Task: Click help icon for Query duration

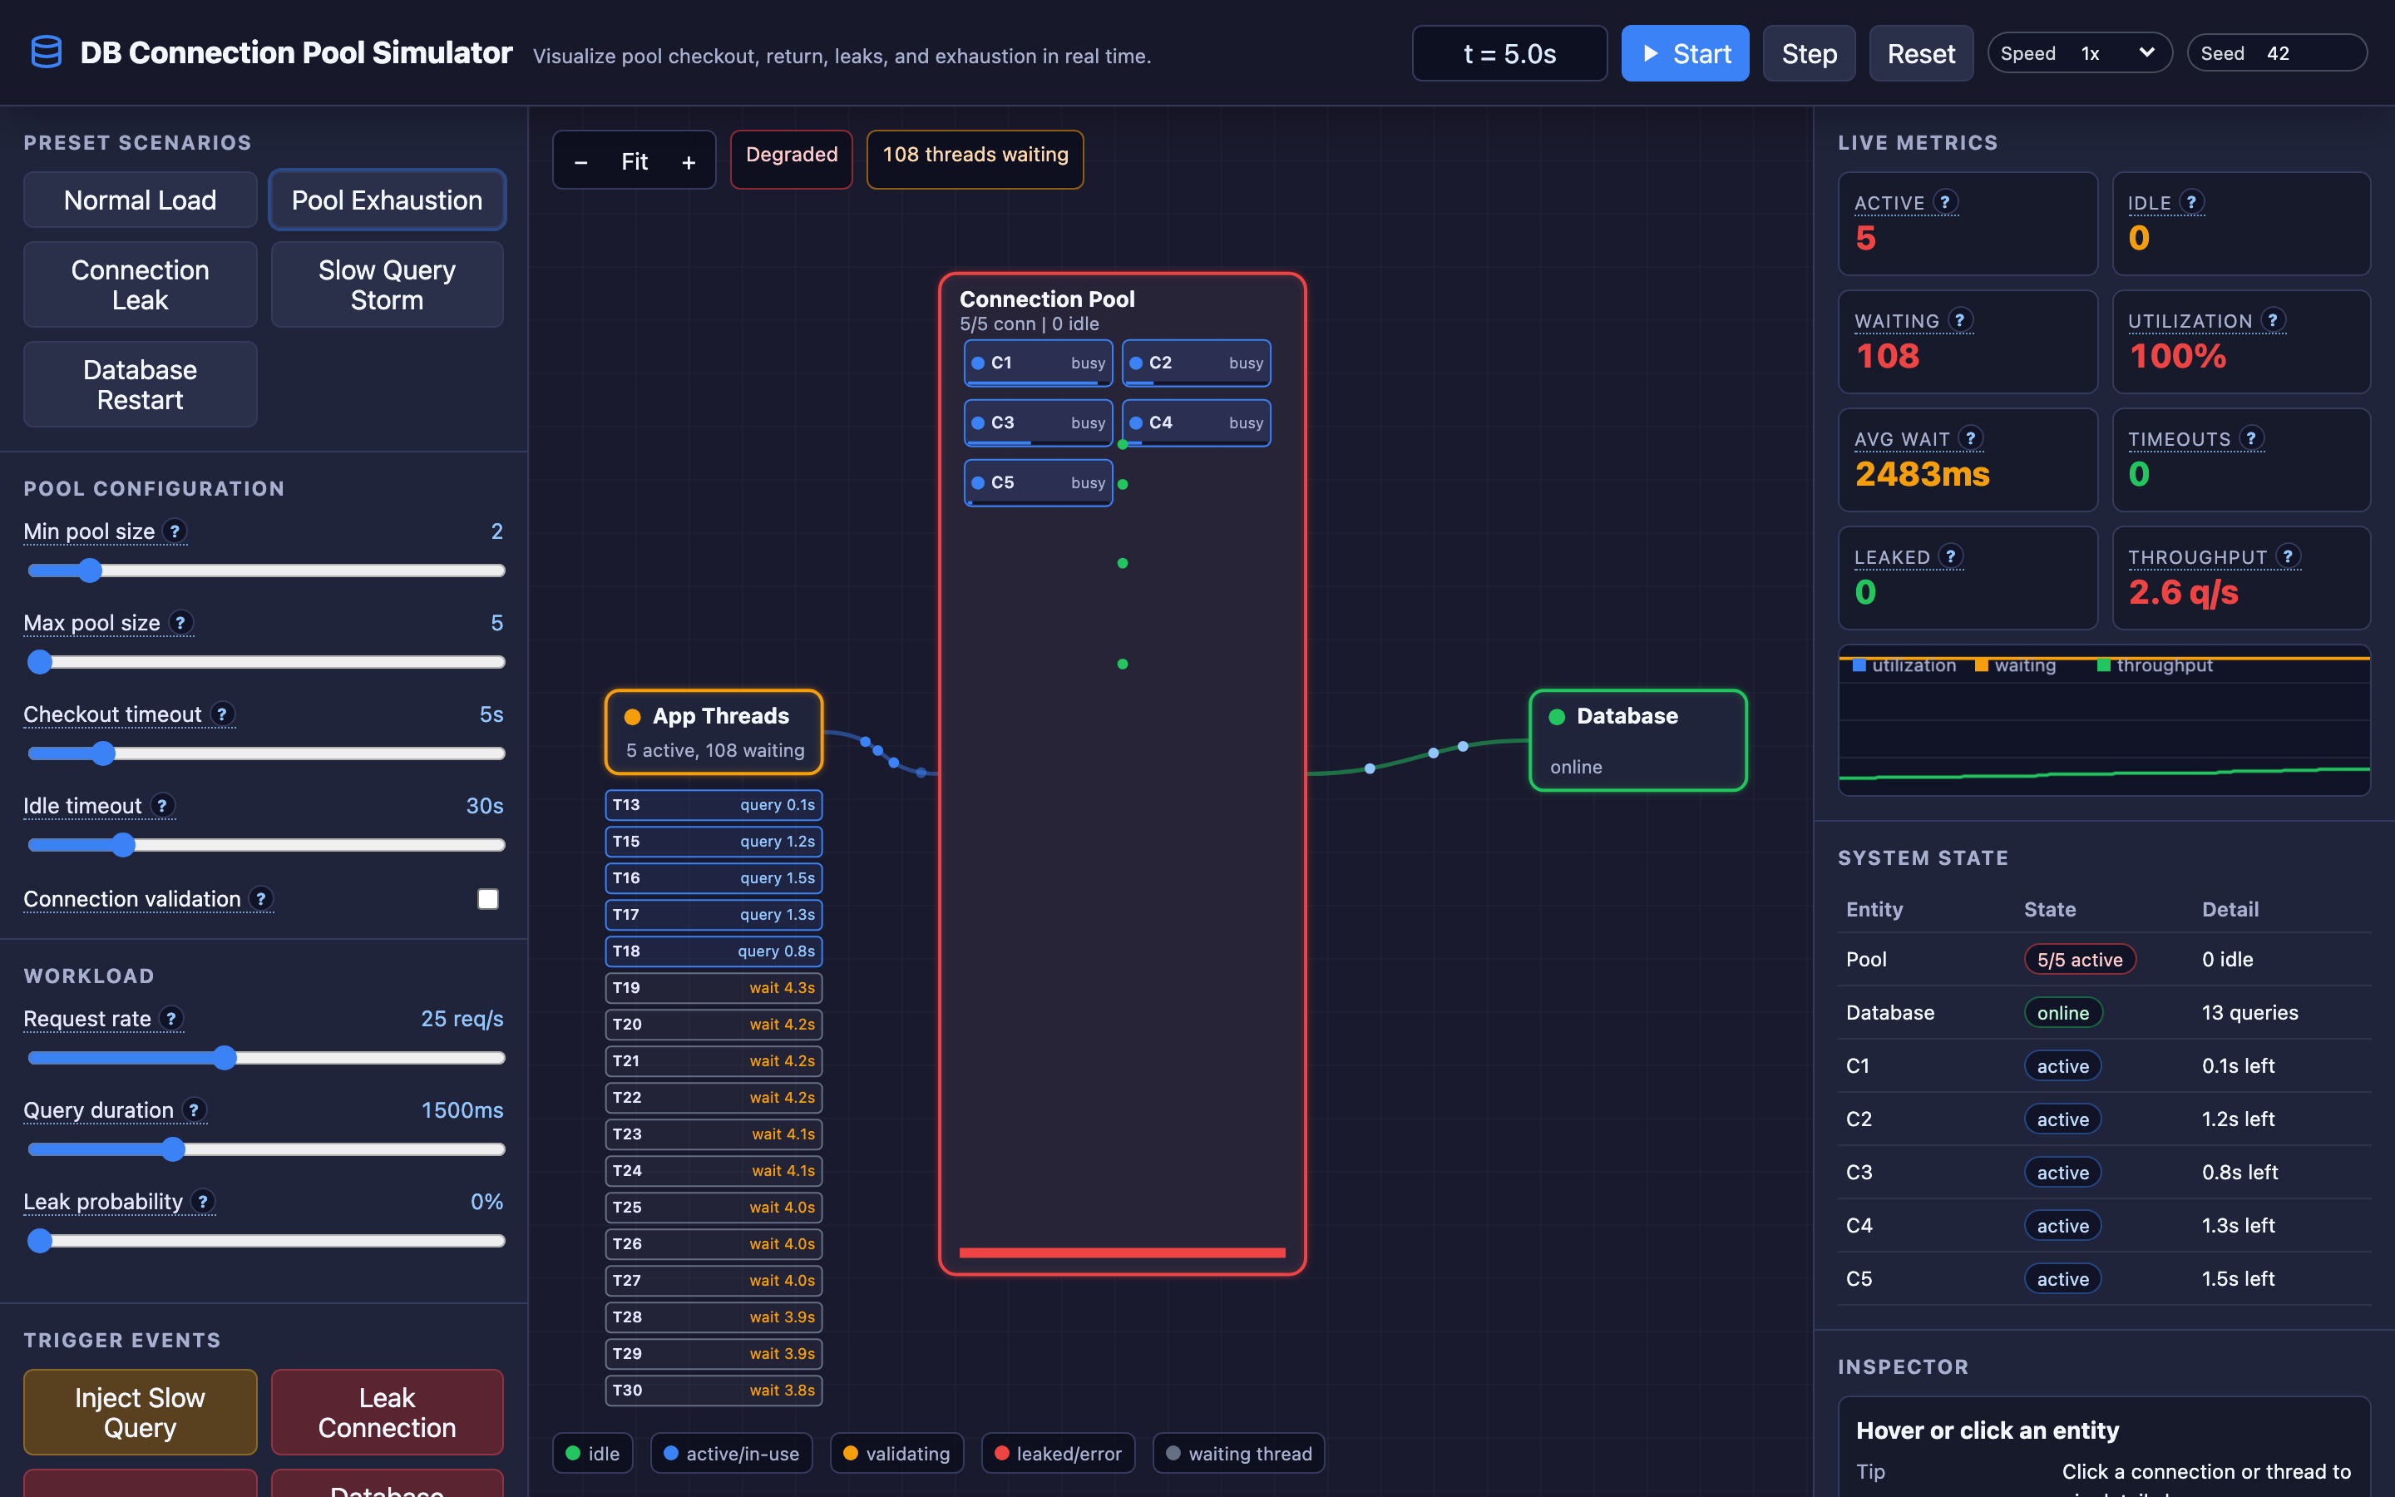Action: (194, 1110)
